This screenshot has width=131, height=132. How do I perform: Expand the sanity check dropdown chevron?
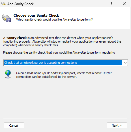[125, 63]
